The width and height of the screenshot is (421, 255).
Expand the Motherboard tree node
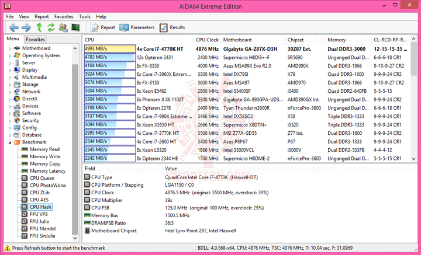(x=10, y=48)
